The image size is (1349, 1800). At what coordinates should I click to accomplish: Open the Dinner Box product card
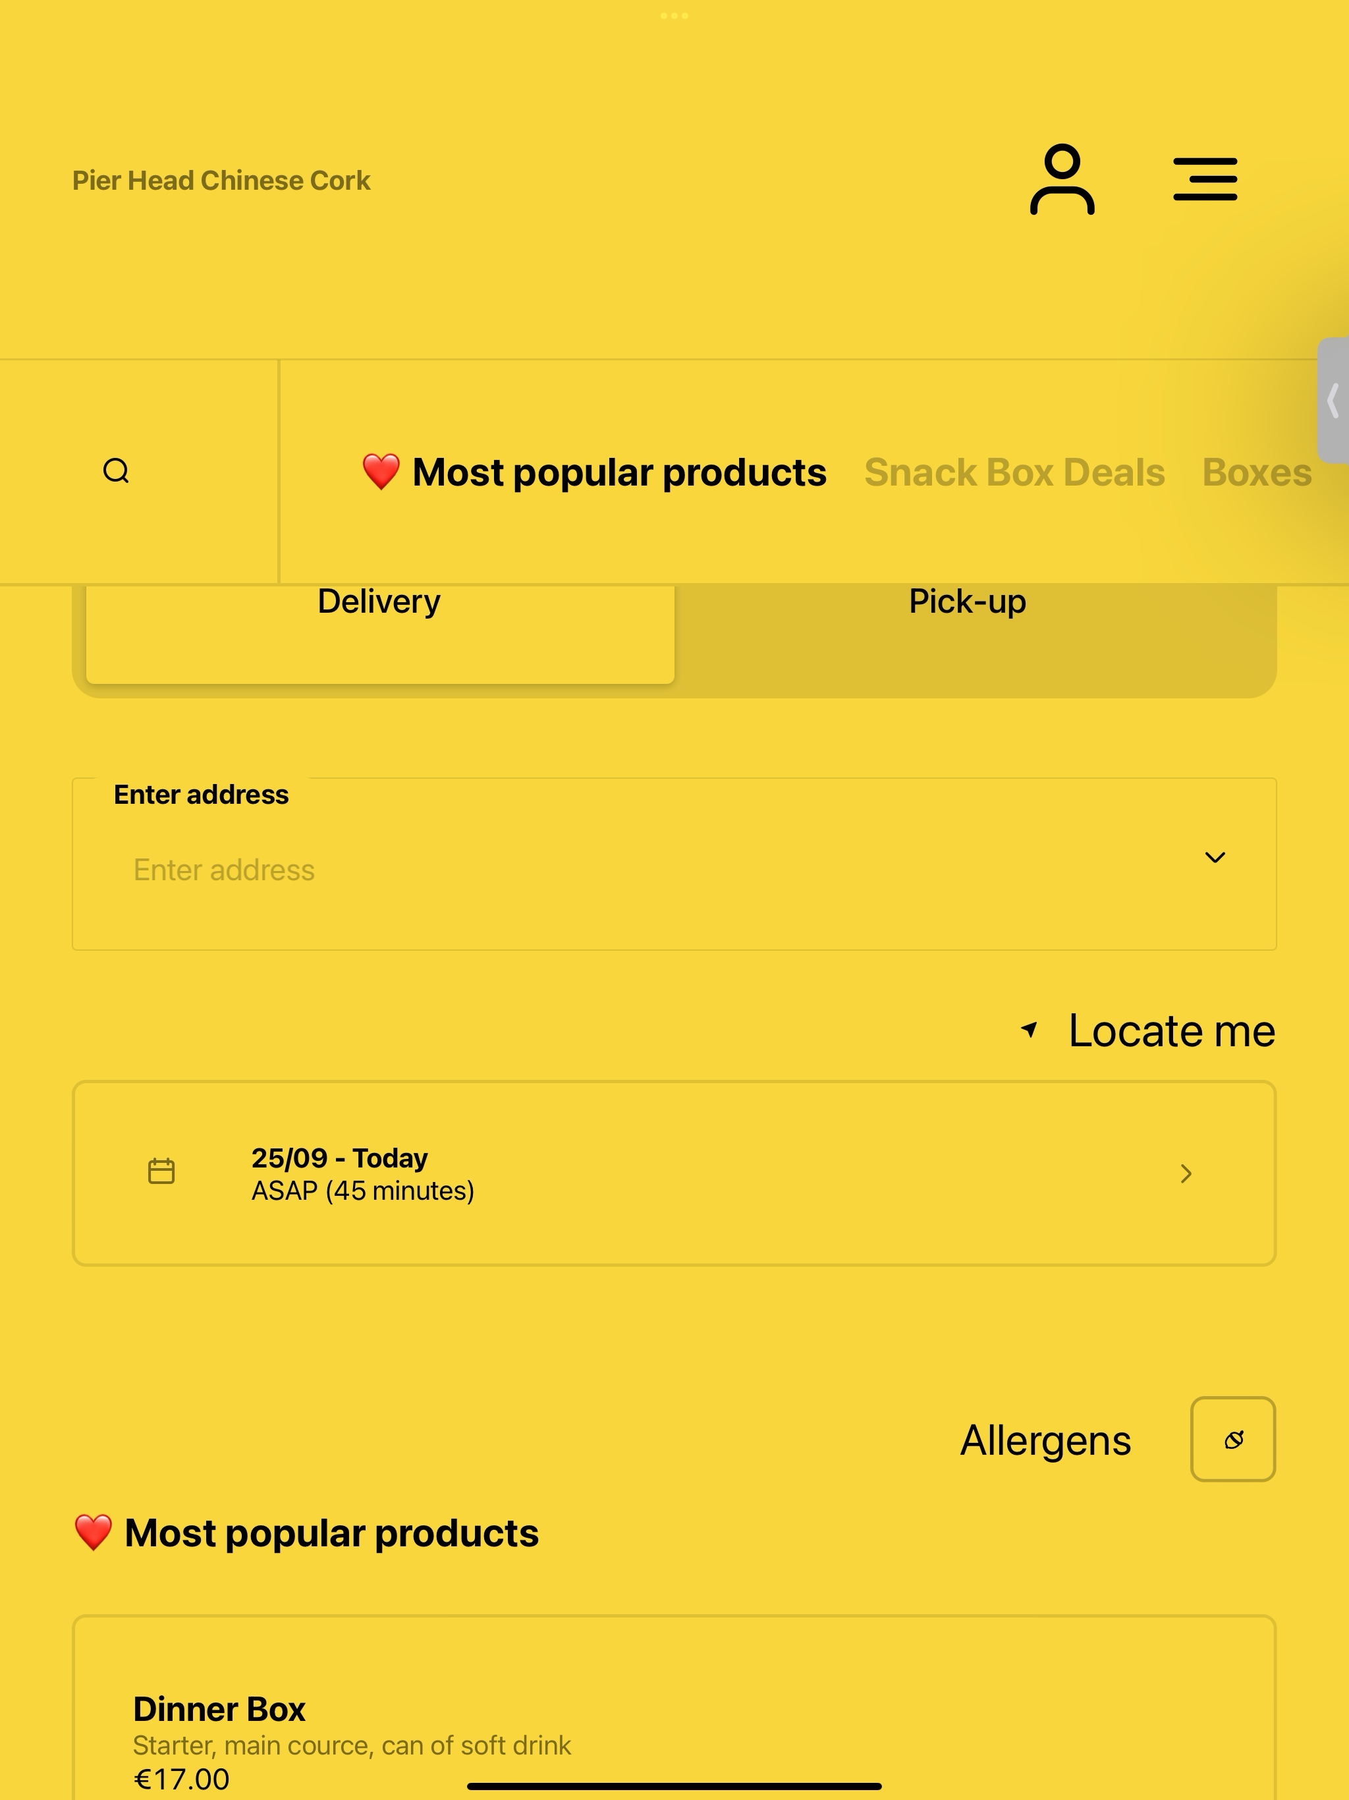tap(674, 1707)
